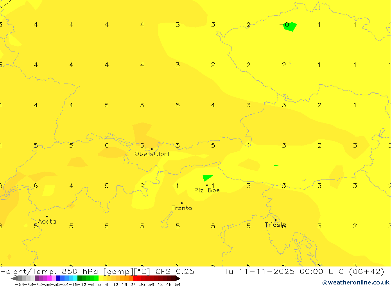Click the Oberstdorf city label
This screenshot has height=286, width=391.
pyautogui.click(x=152, y=154)
